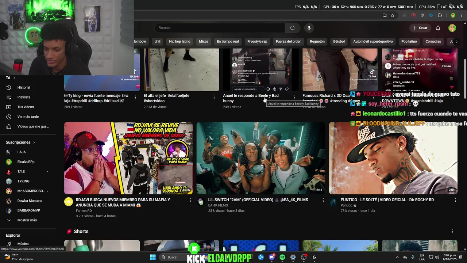Viewport: 467px width, 263px height.
Task: Open LIL SWITCH 2AM video thumbnail
Action: tap(261, 158)
